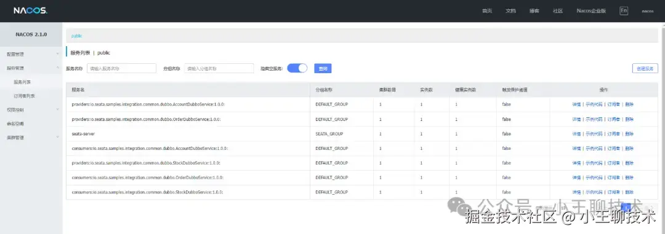Toggle the 隐藏空服务 hide-empty-services switch
This screenshot has height=234, width=665.
tap(297, 68)
